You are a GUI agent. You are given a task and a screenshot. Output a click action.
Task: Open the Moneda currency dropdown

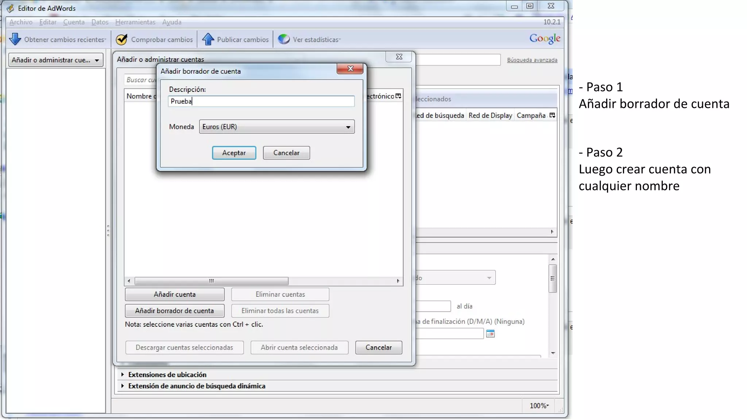pos(276,127)
